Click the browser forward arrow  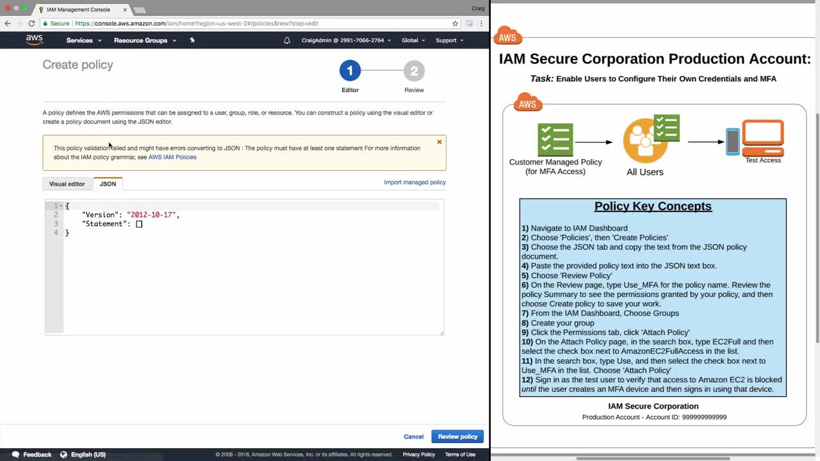click(x=19, y=23)
